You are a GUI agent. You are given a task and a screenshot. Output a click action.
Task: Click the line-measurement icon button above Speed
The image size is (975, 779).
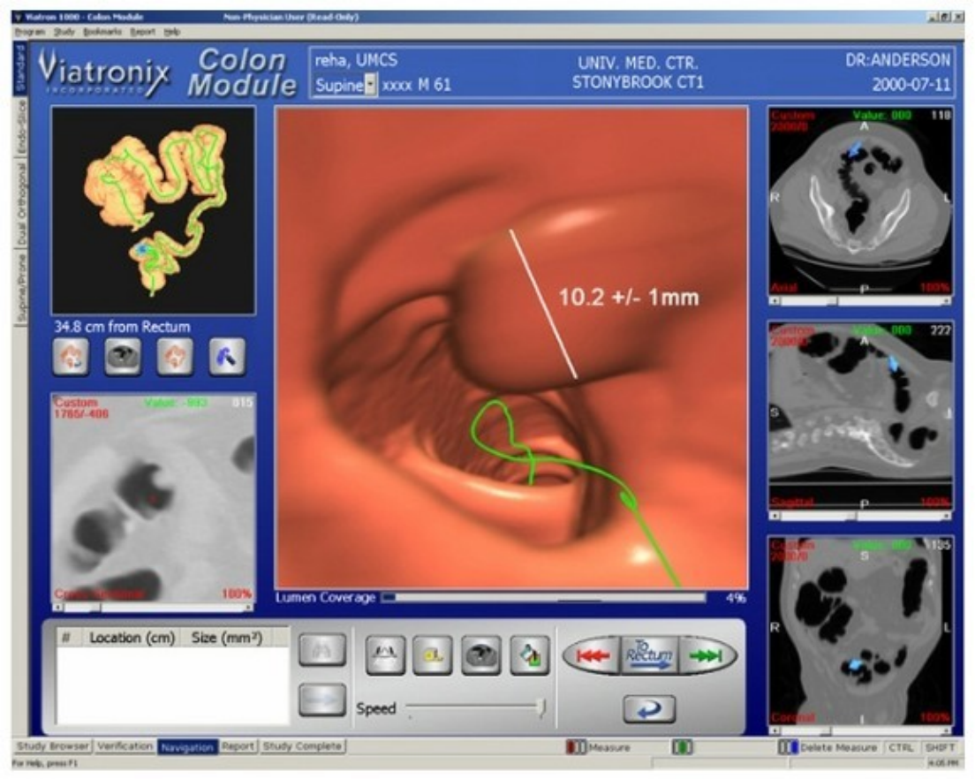pos(386,654)
